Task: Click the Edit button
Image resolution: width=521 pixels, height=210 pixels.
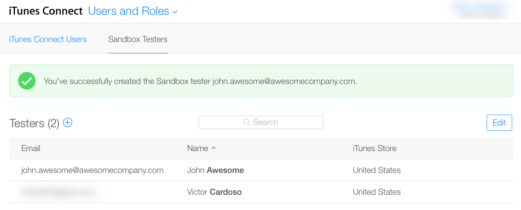Action: 499,123
